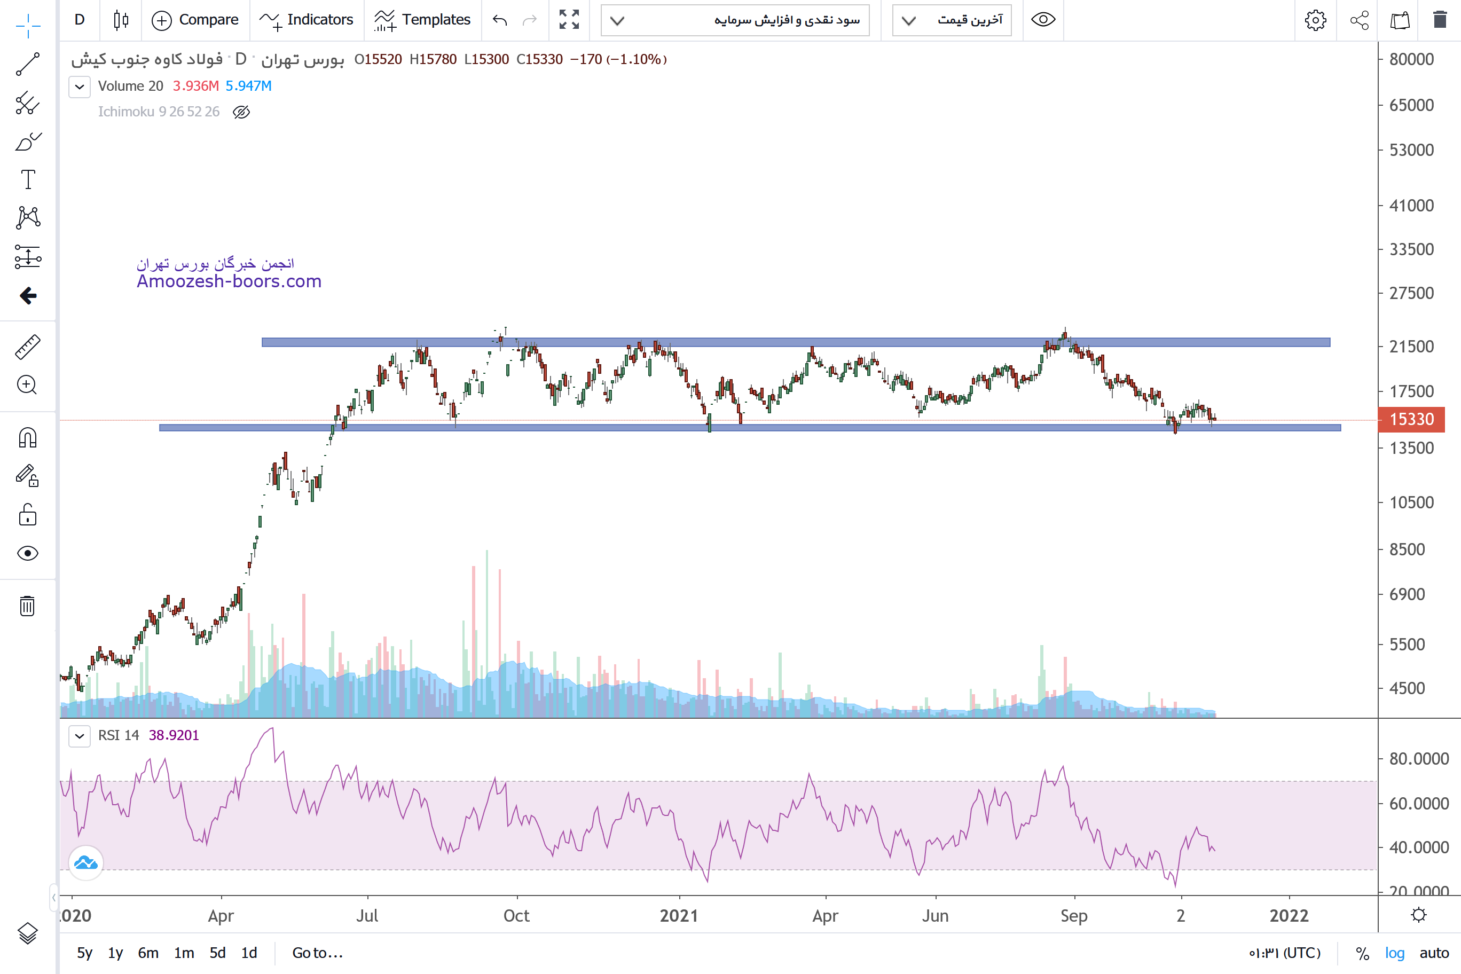Screen dimensions: 1461x974
Task: Open the آخرین قیمت dropdown
Action: click(952, 20)
